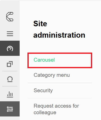Screen dimensions: 101x120
Task: Click the Site administration heading
Action: (59, 29)
